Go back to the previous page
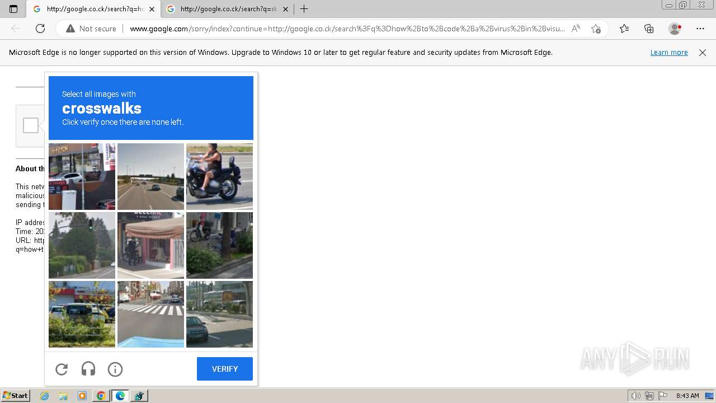Screen dimensions: 716x403 coord(16,29)
